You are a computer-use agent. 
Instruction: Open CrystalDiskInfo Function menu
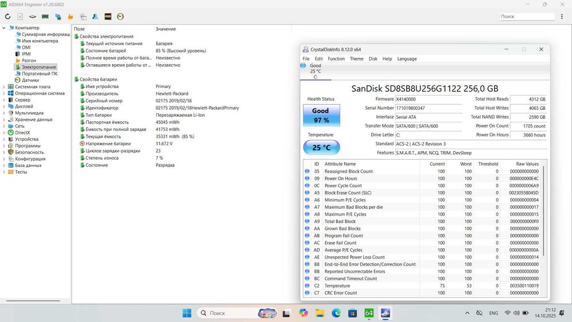click(336, 59)
